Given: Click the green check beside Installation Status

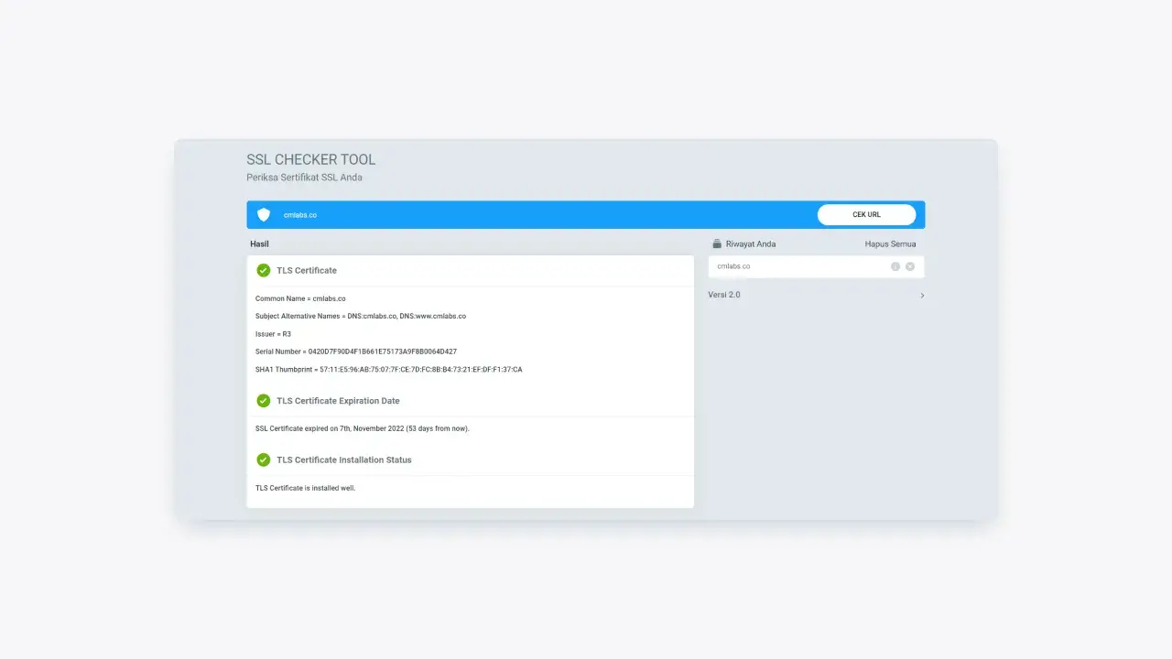Looking at the screenshot, I should click(264, 459).
